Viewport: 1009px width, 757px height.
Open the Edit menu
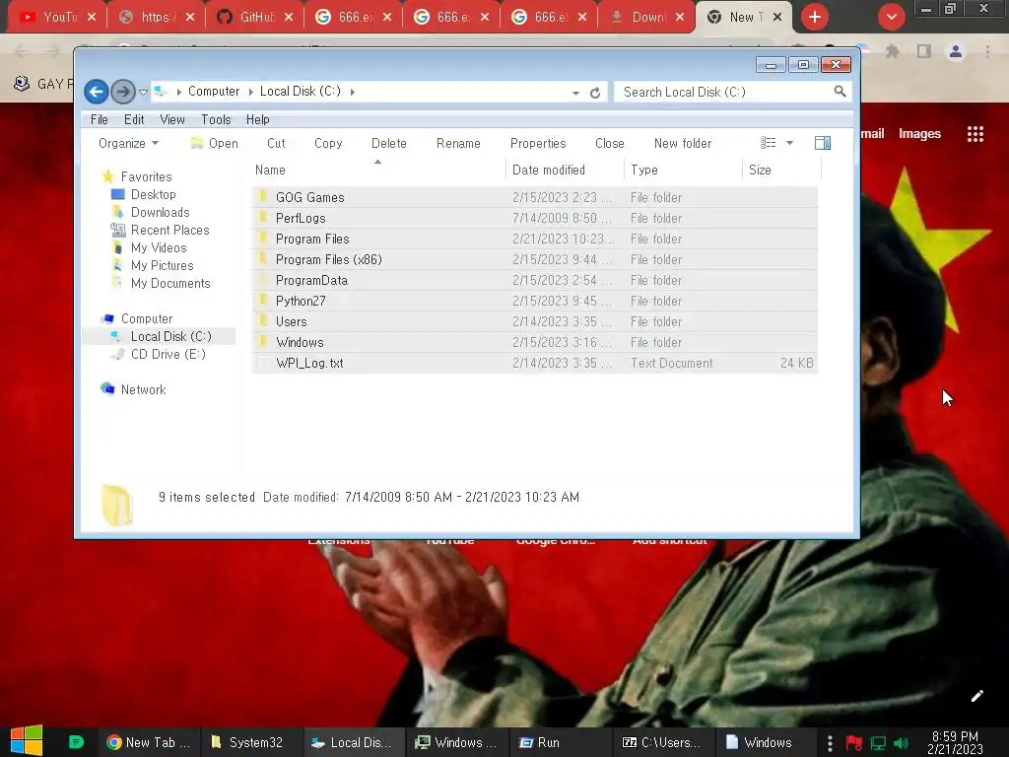(x=134, y=119)
